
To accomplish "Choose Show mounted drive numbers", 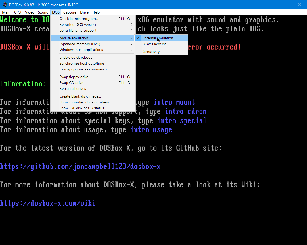I will pos(93,102).
